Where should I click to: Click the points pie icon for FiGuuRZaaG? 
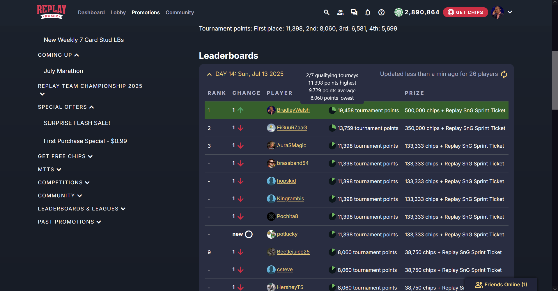(332, 128)
